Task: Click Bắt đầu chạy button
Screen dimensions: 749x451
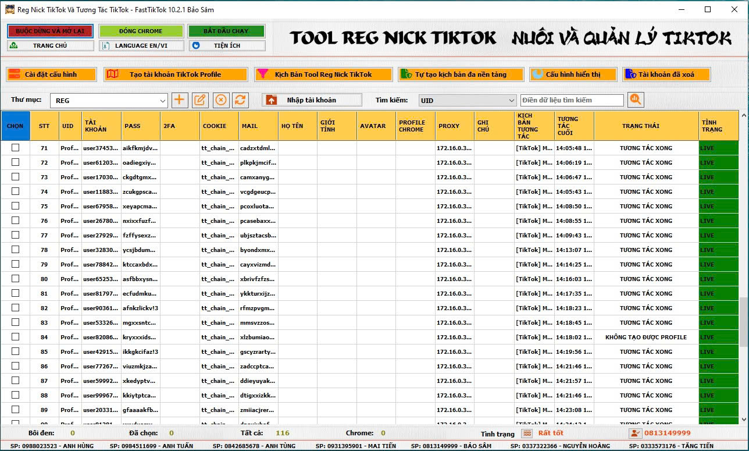Action: pos(226,31)
